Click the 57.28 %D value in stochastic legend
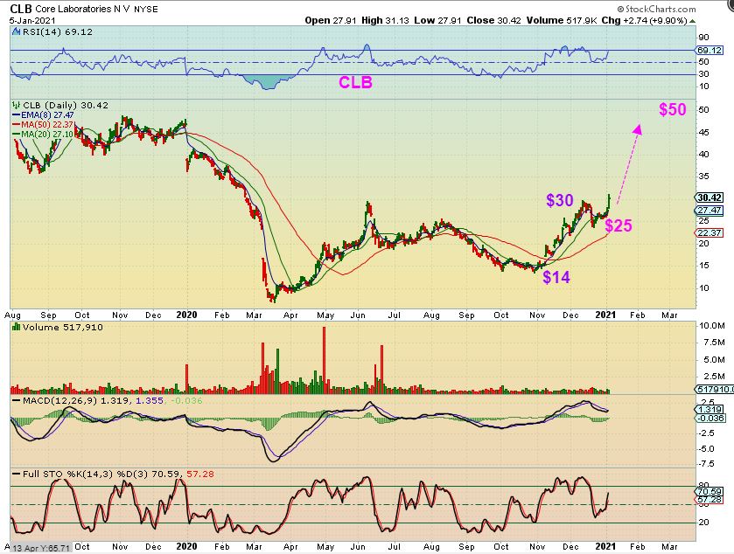734x554 pixels. point(200,474)
